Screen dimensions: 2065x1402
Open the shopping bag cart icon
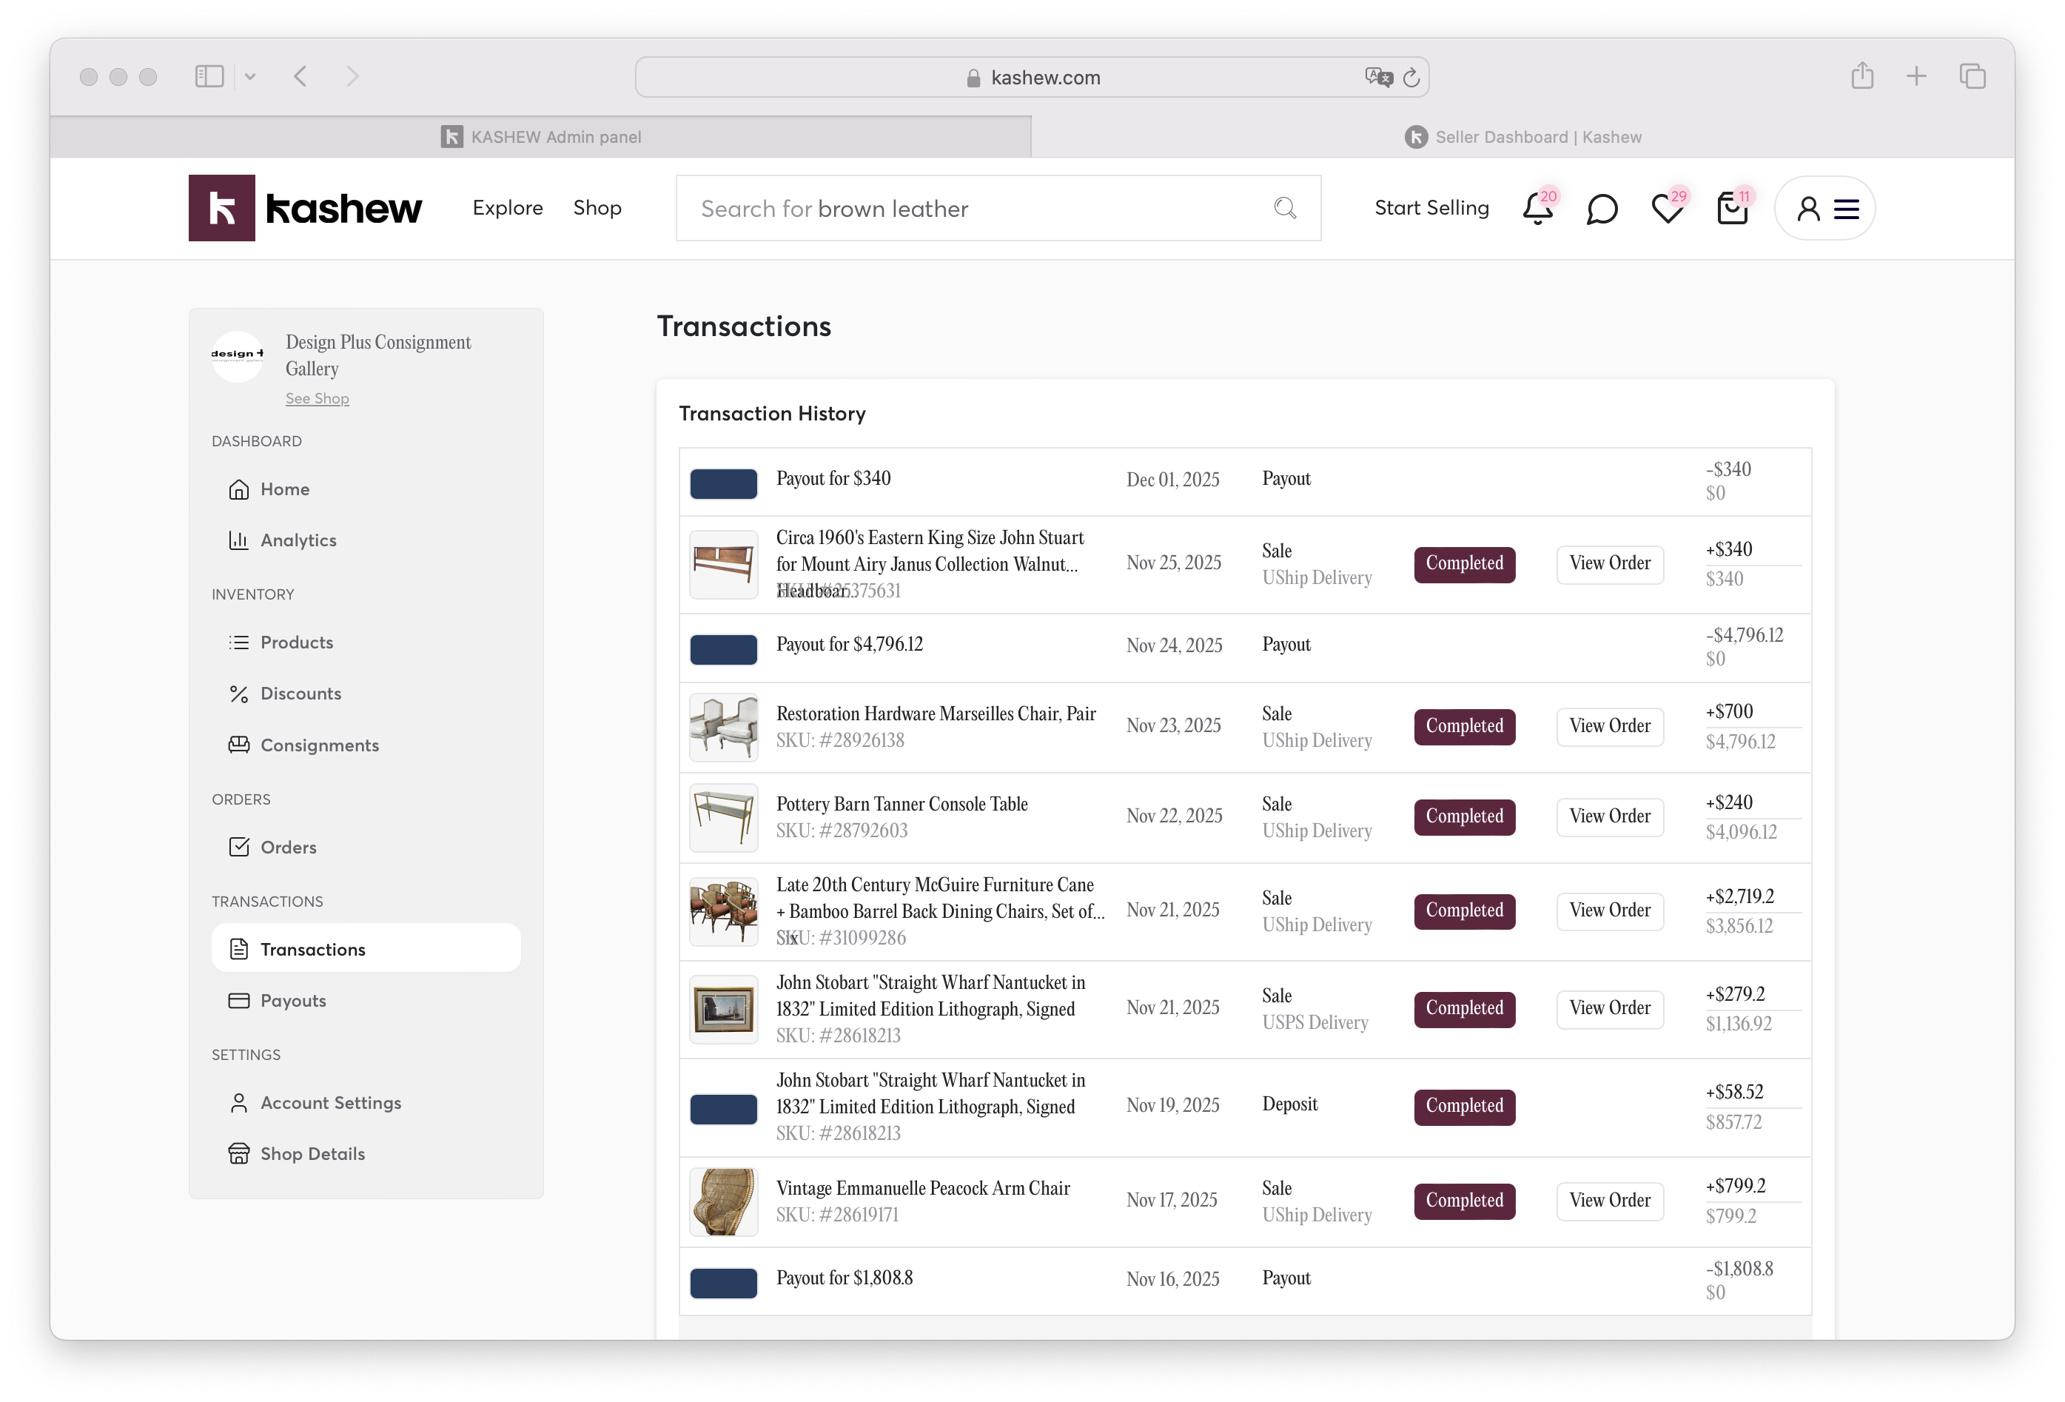pyautogui.click(x=1732, y=209)
